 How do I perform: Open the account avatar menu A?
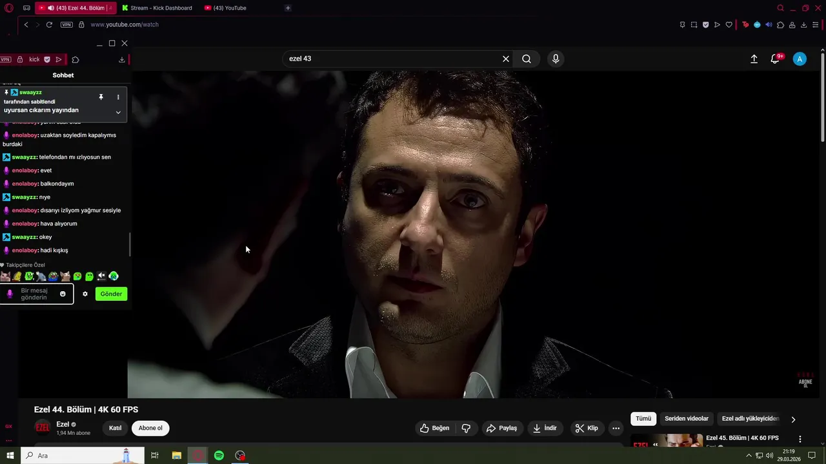(800, 59)
